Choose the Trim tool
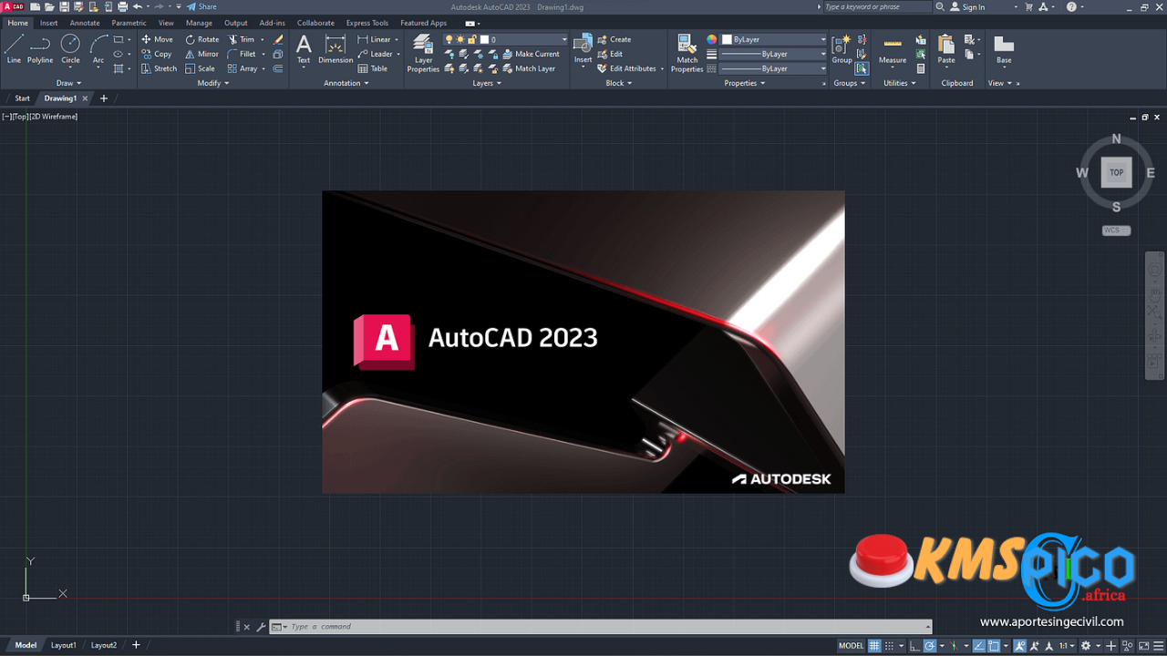The width and height of the screenshot is (1167, 656). tap(242, 39)
